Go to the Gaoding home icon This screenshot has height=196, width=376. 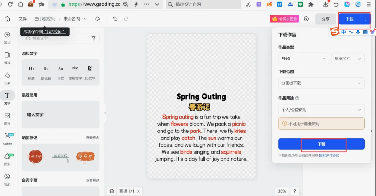(8, 19)
